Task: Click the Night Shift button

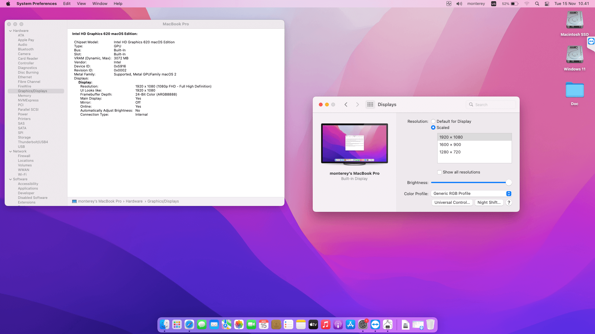Action: coord(489,203)
